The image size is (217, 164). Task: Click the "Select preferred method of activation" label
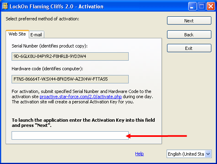(x=42, y=19)
